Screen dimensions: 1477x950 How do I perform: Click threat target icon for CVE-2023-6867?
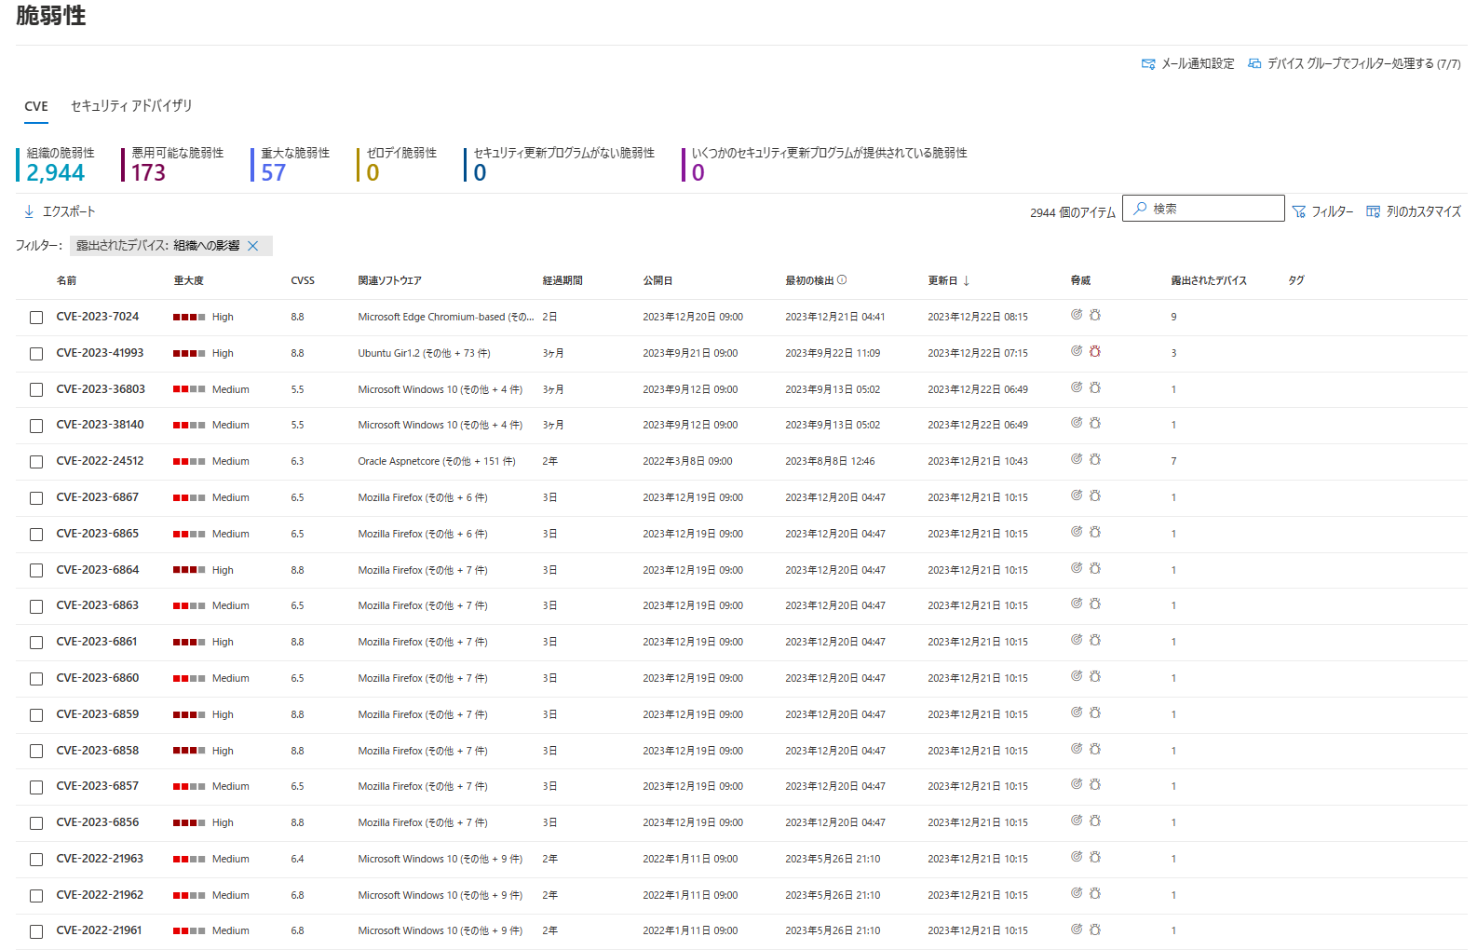(1077, 495)
